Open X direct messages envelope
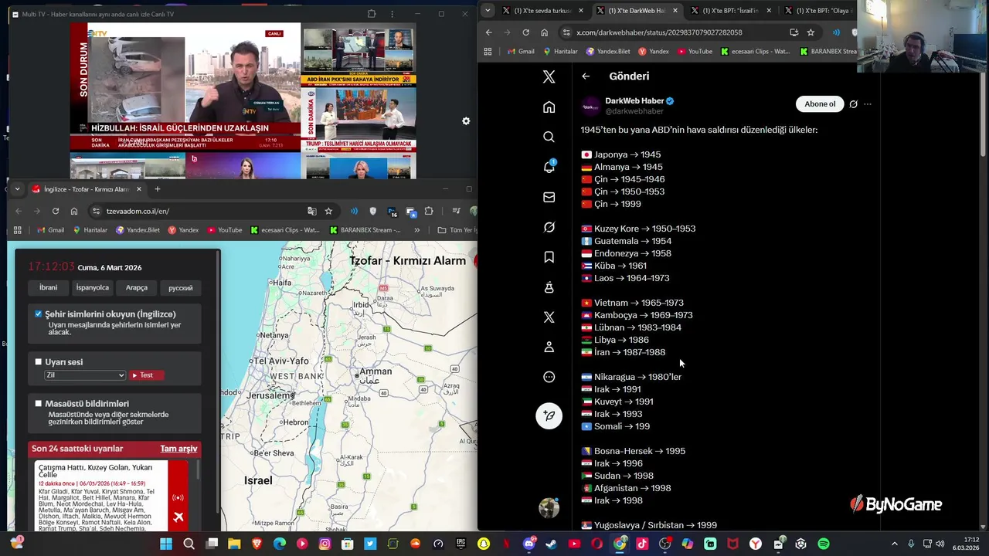The image size is (989, 556). pyautogui.click(x=549, y=197)
